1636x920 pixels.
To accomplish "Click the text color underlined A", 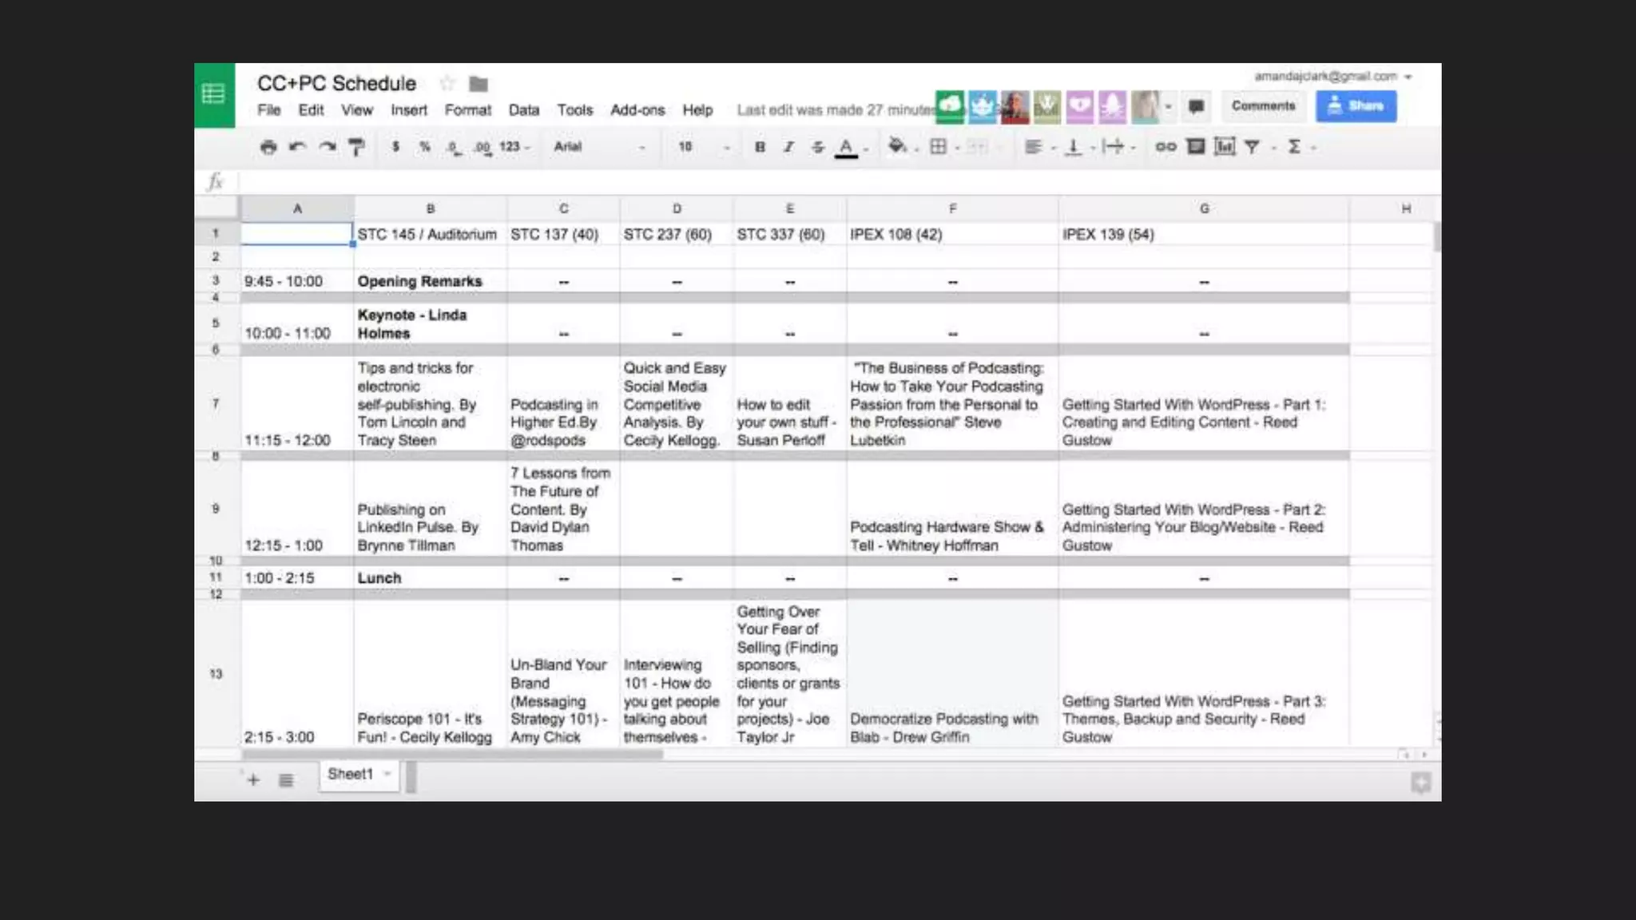I will (846, 147).
